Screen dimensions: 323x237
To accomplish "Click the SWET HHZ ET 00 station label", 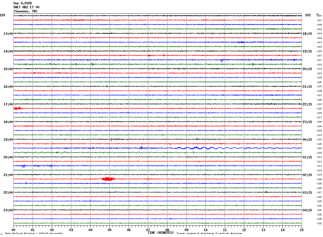I will click(26, 7).
